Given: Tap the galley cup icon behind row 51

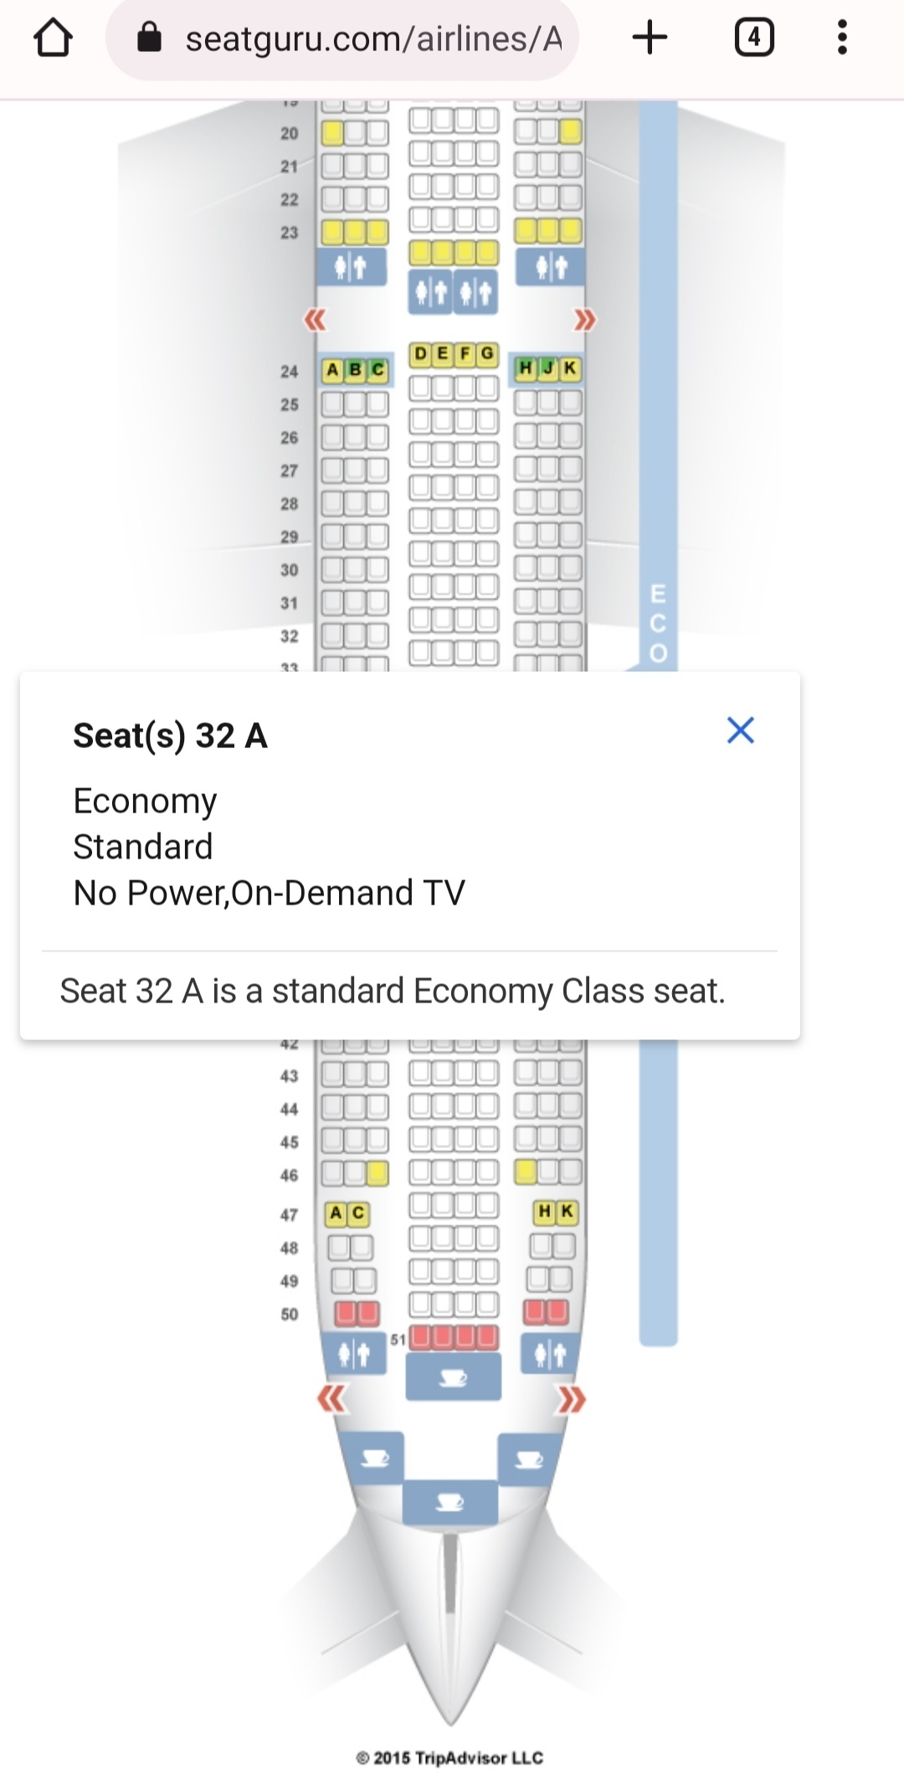Looking at the screenshot, I should pos(453,1376).
